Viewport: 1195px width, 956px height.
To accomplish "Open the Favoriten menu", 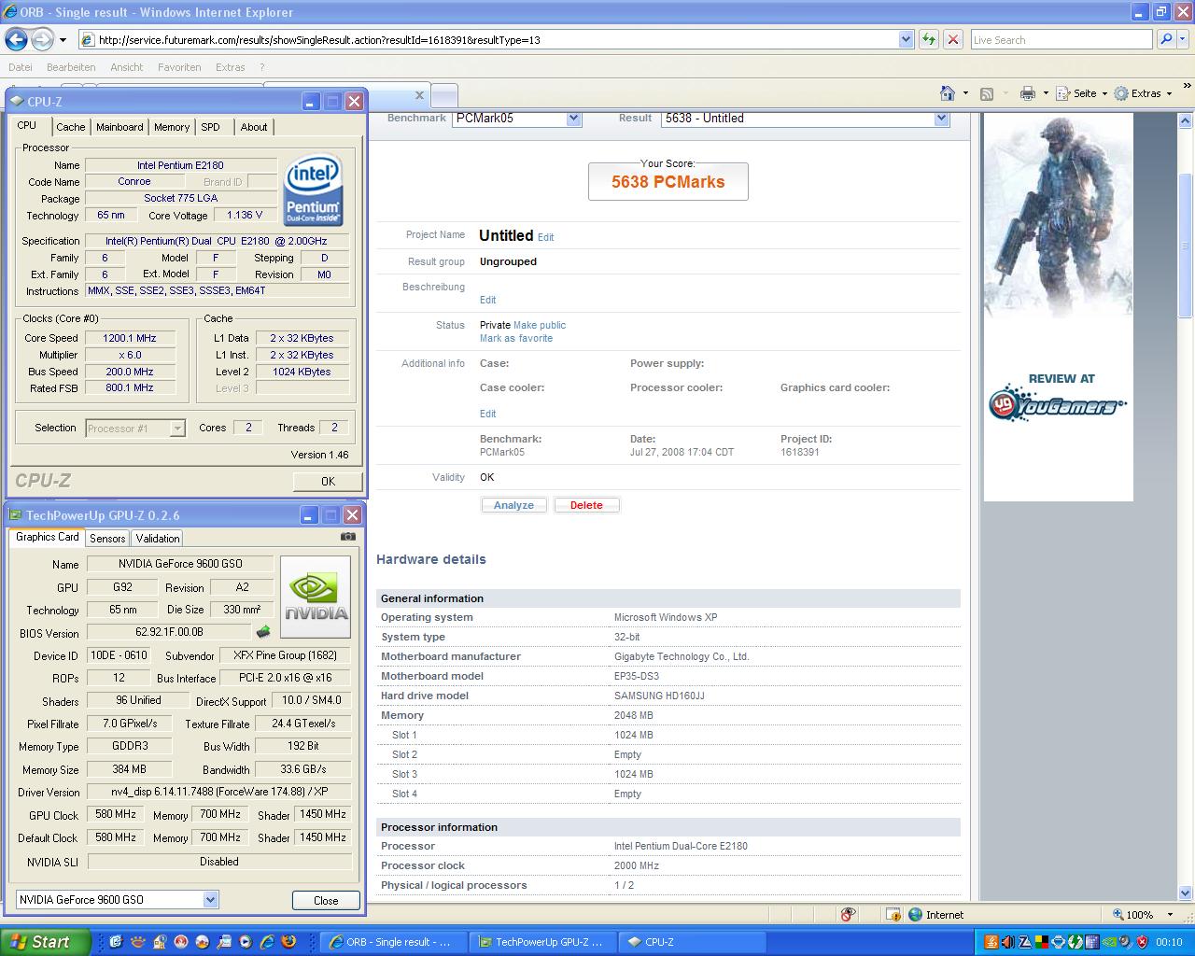I will (x=179, y=67).
